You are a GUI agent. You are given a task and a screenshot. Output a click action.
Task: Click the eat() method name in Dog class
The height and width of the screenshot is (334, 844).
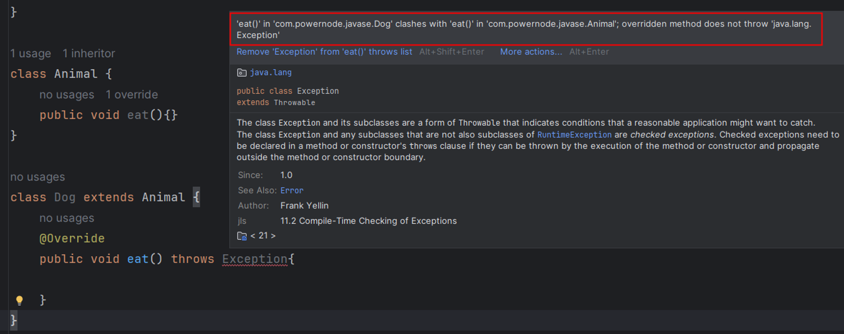pyautogui.click(x=138, y=259)
